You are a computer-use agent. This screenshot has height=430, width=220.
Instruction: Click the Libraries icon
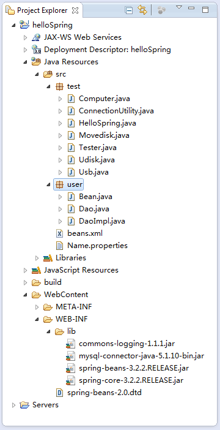point(48,258)
